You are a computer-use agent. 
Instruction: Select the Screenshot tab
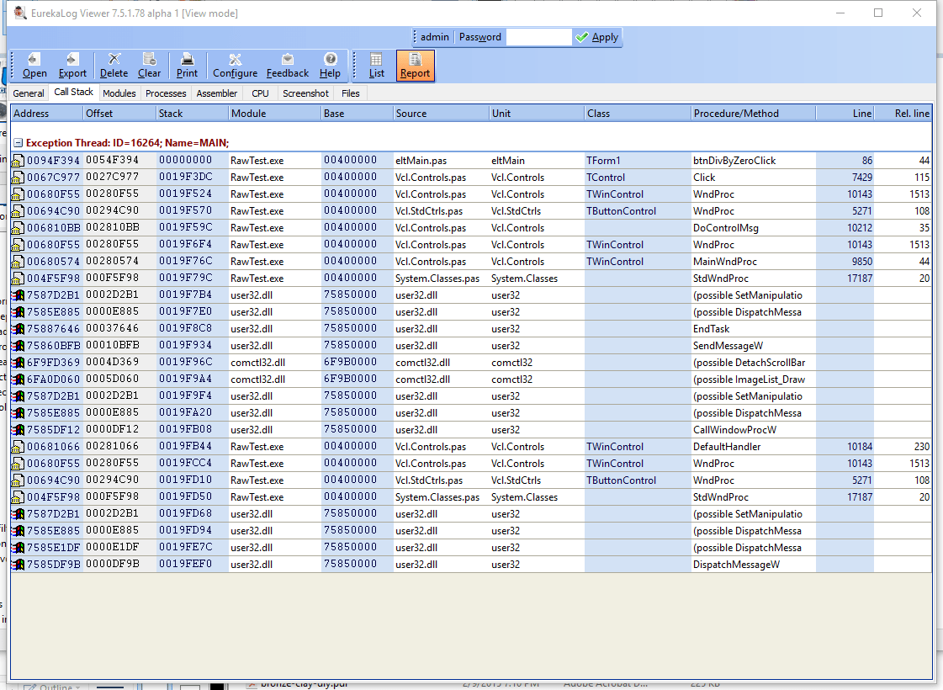[305, 93]
